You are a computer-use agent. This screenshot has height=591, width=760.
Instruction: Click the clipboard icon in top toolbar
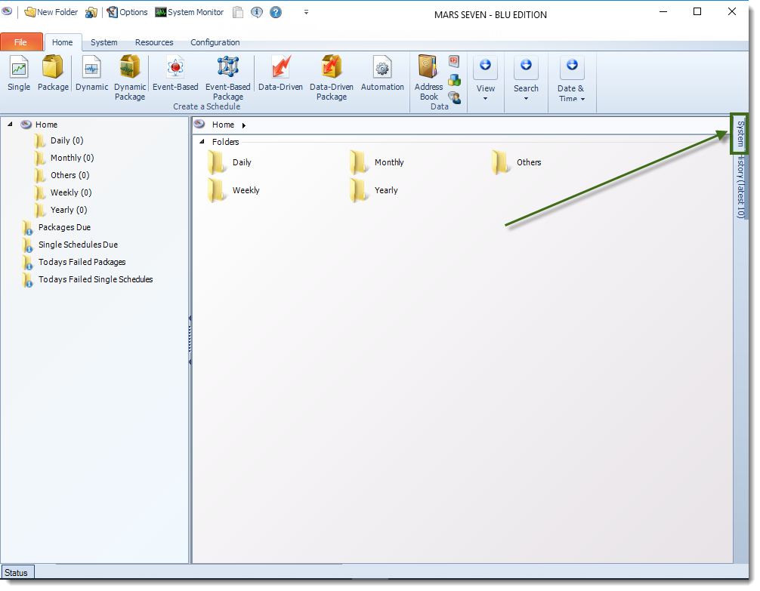click(237, 12)
